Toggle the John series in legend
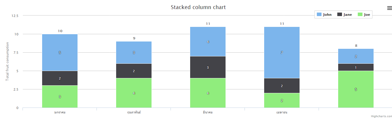This screenshot has width=392, height=128. (x=327, y=15)
